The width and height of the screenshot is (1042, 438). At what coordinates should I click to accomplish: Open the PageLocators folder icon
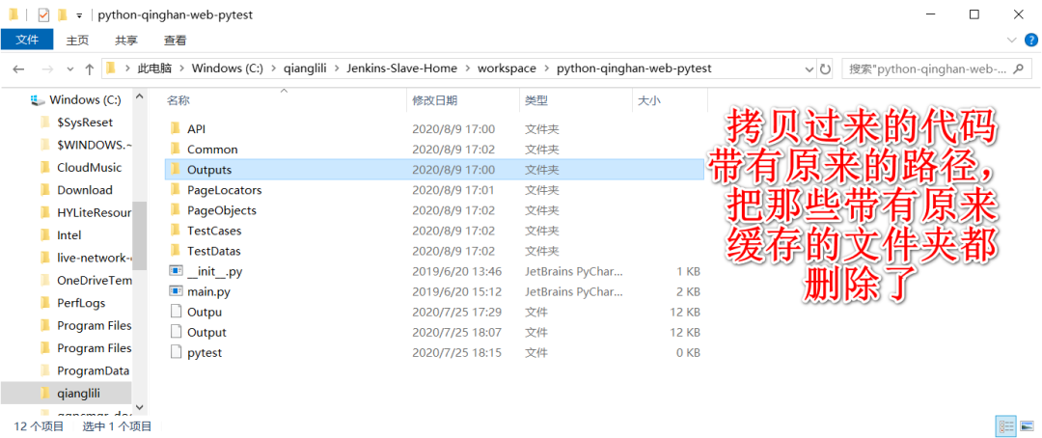(x=176, y=190)
